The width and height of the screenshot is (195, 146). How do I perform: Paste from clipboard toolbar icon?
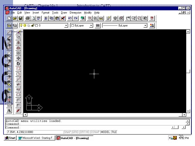coord(57,18)
